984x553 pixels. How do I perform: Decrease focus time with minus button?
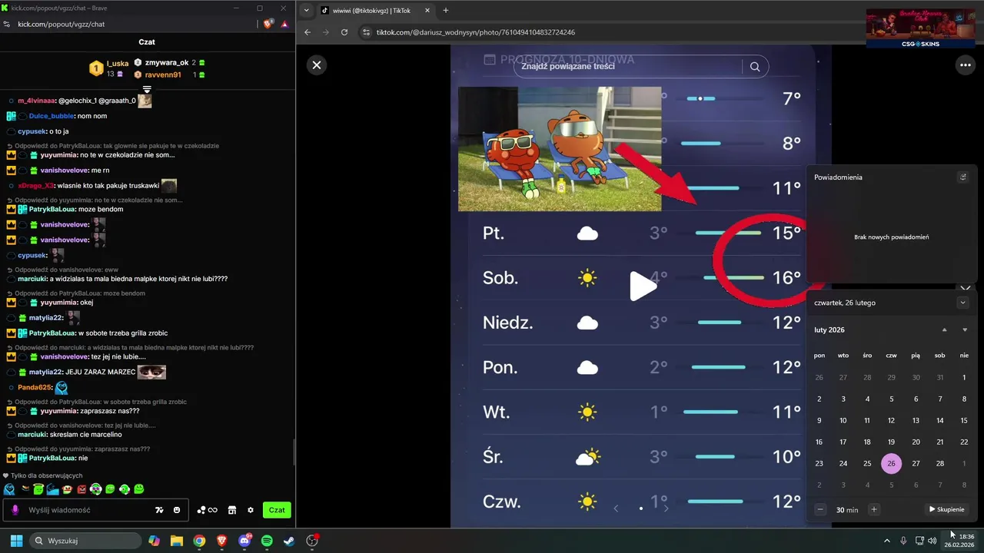pos(820,509)
